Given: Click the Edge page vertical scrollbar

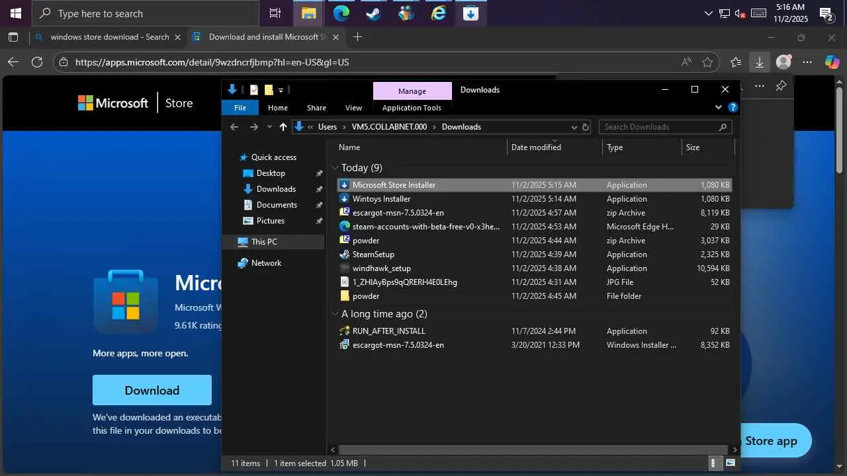Looking at the screenshot, I should 840,132.
